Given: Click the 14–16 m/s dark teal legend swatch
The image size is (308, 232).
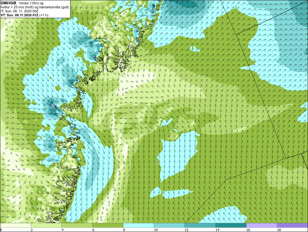Looking at the screenshot, I should click(x=231, y=225).
